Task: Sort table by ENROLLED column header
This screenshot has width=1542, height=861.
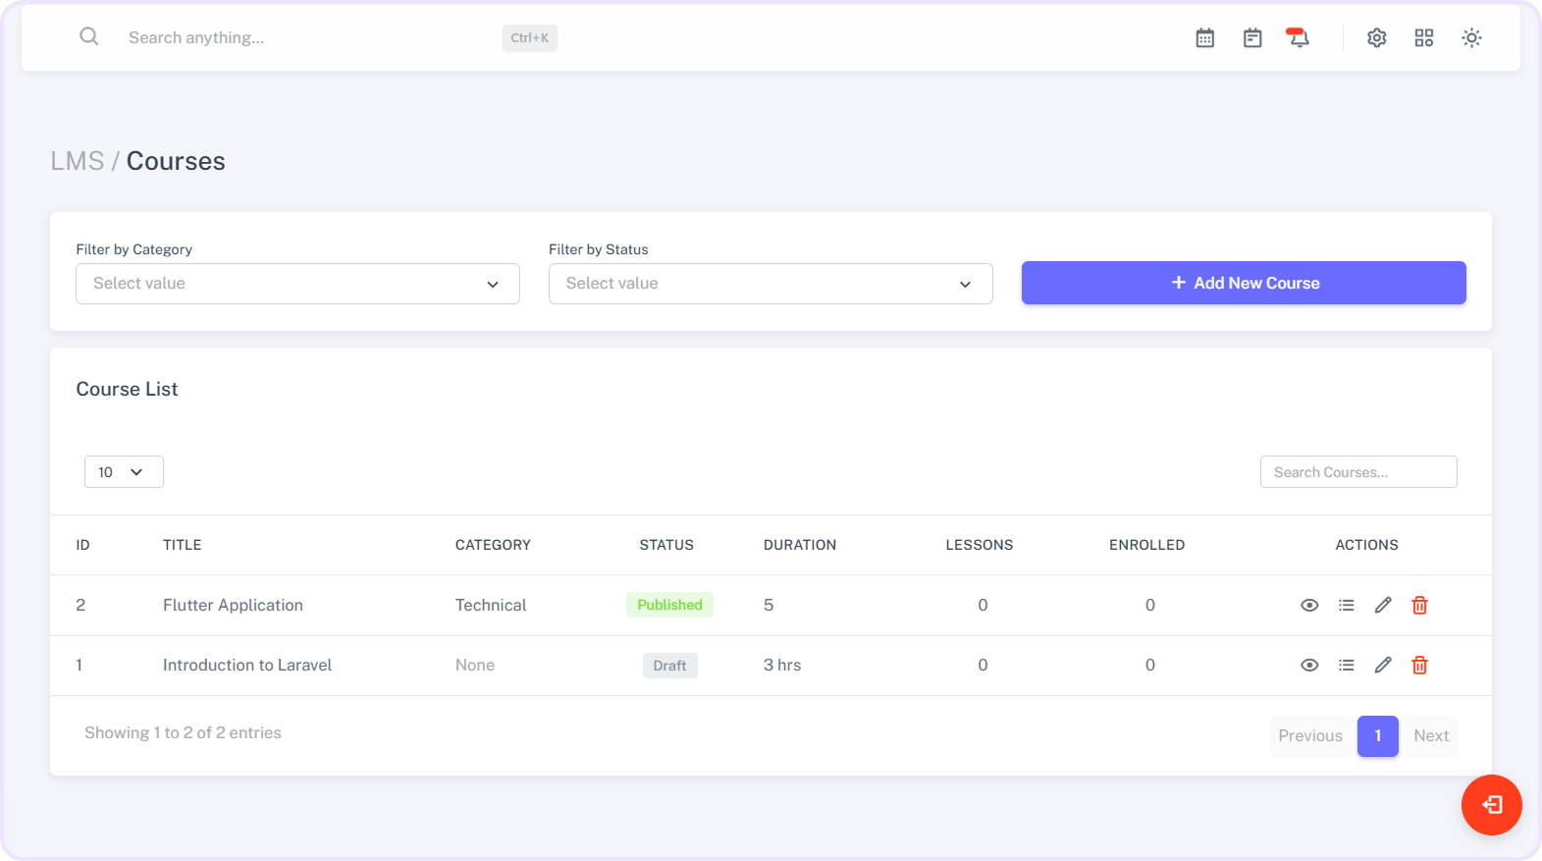Action: click(1146, 545)
